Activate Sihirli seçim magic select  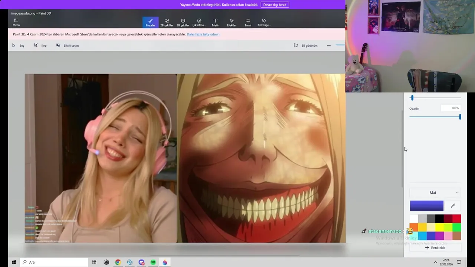coord(68,46)
